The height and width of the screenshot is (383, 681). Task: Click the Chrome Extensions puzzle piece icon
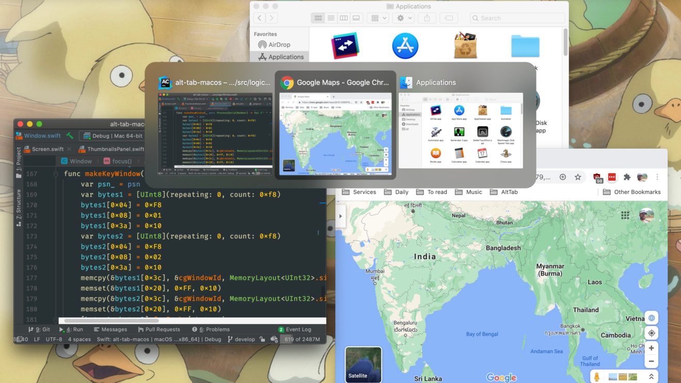pos(627,177)
